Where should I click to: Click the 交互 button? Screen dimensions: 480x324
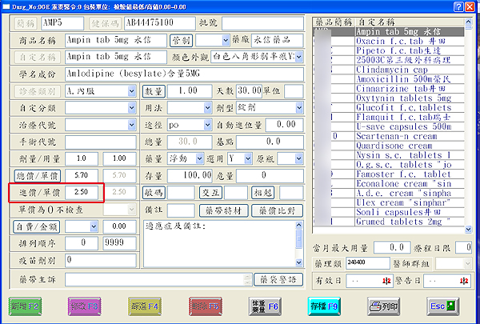[211, 193]
